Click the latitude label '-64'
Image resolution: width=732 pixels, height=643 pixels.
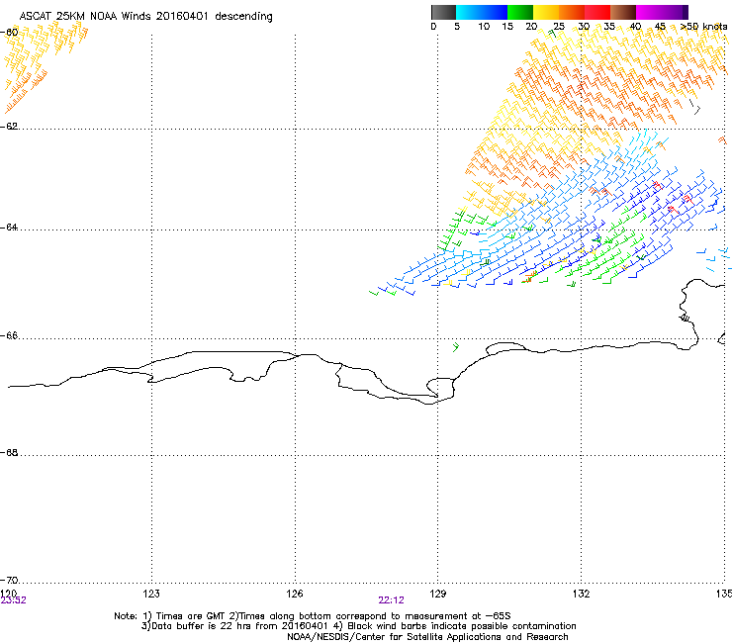(10, 228)
